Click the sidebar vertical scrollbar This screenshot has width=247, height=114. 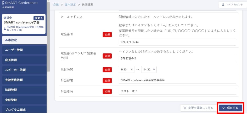click(x=48, y=37)
